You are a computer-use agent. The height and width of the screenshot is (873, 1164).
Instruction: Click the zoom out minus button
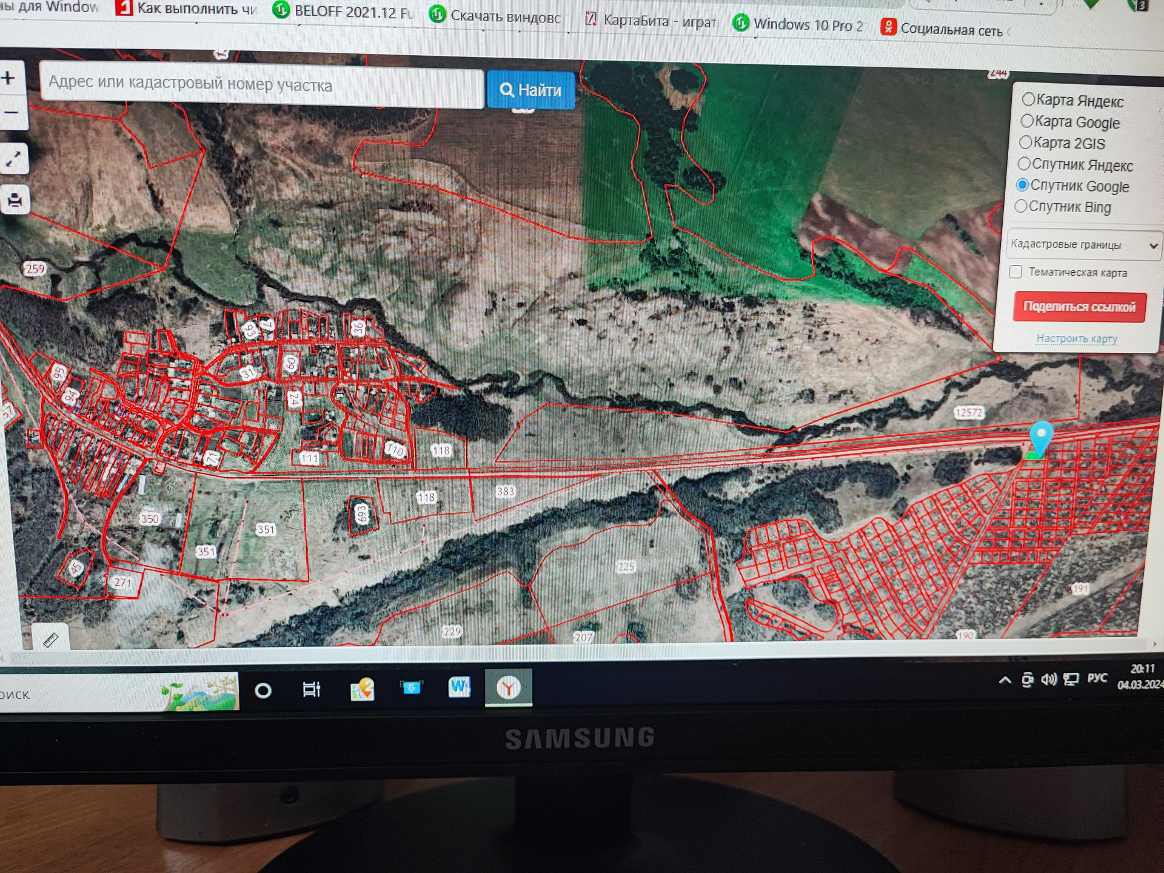click(x=10, y=113)
